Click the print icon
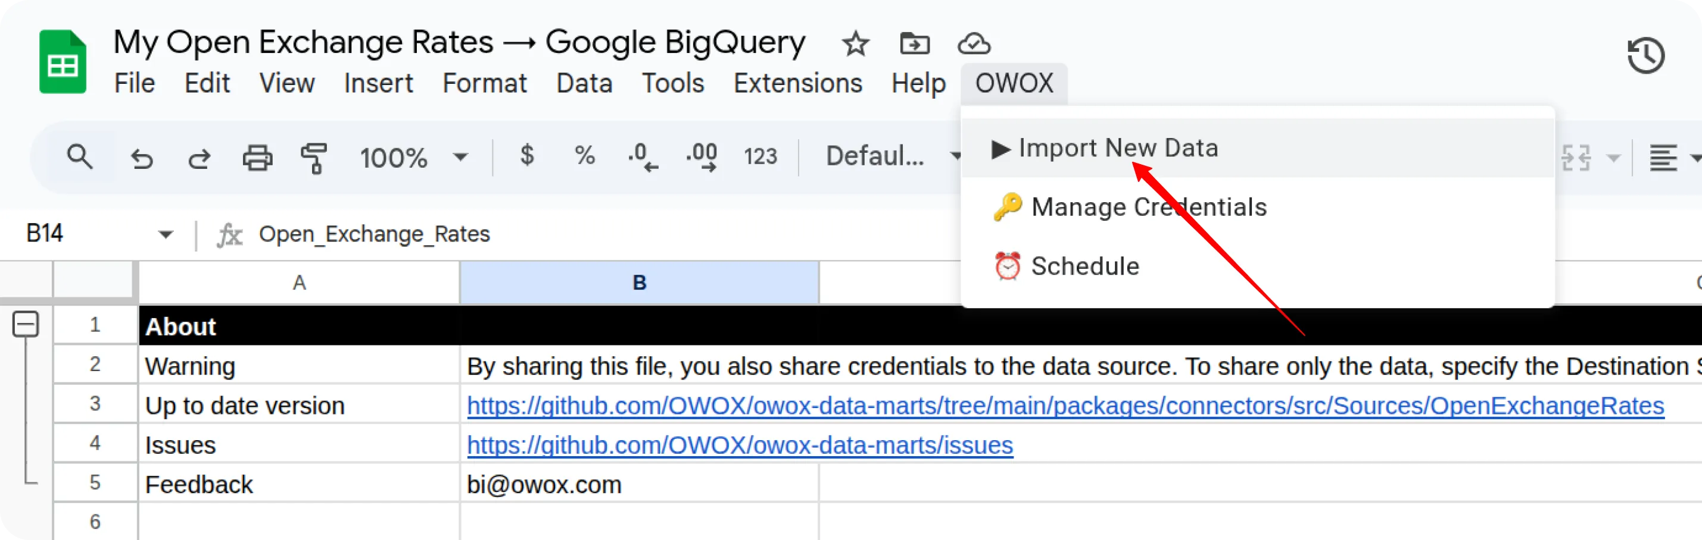Viewport: 1702px width, 540px height. coord(257,158)
